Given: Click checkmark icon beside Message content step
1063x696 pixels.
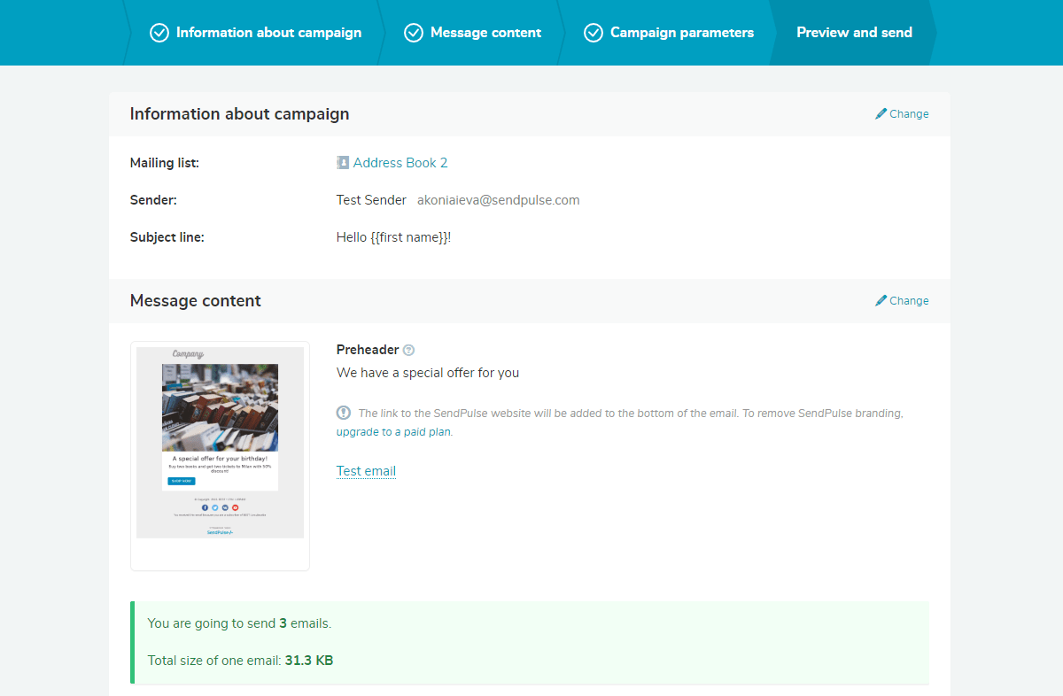Looking at the screenshot, I should 414,33.
